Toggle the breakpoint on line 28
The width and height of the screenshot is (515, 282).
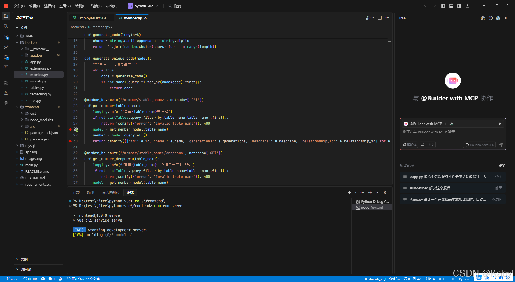tap(70, 129)
